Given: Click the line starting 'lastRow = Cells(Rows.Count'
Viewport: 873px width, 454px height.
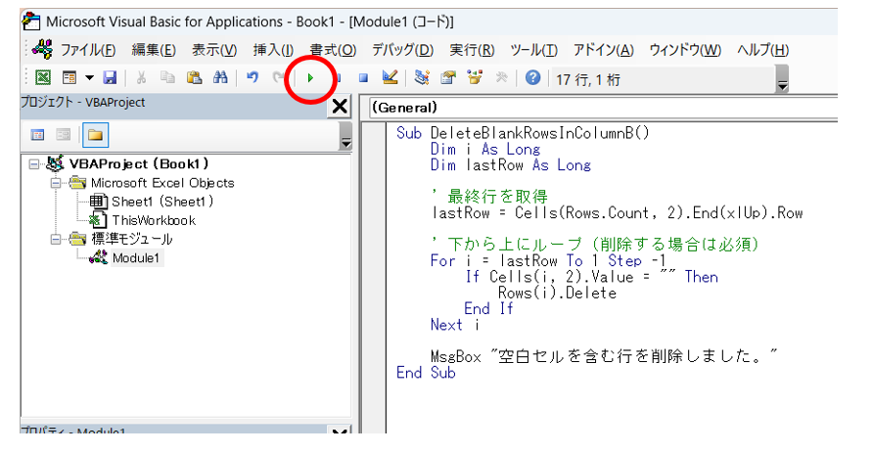Looking at the screenshot, I should point(617,213).
